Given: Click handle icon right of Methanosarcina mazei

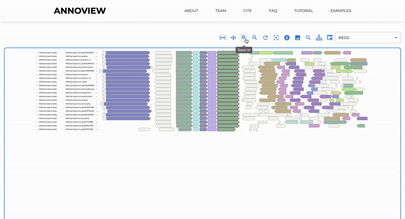Looking at the screenshot, I should 96,82.
